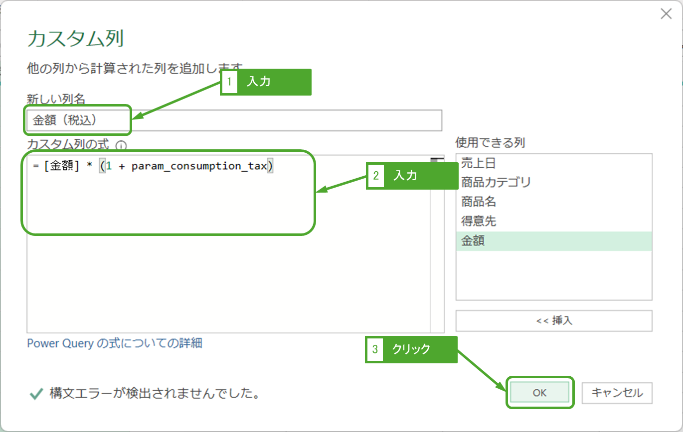Click the step 3 クリック callout label
This screenshot has width=683, height=432.
[411, 349]
